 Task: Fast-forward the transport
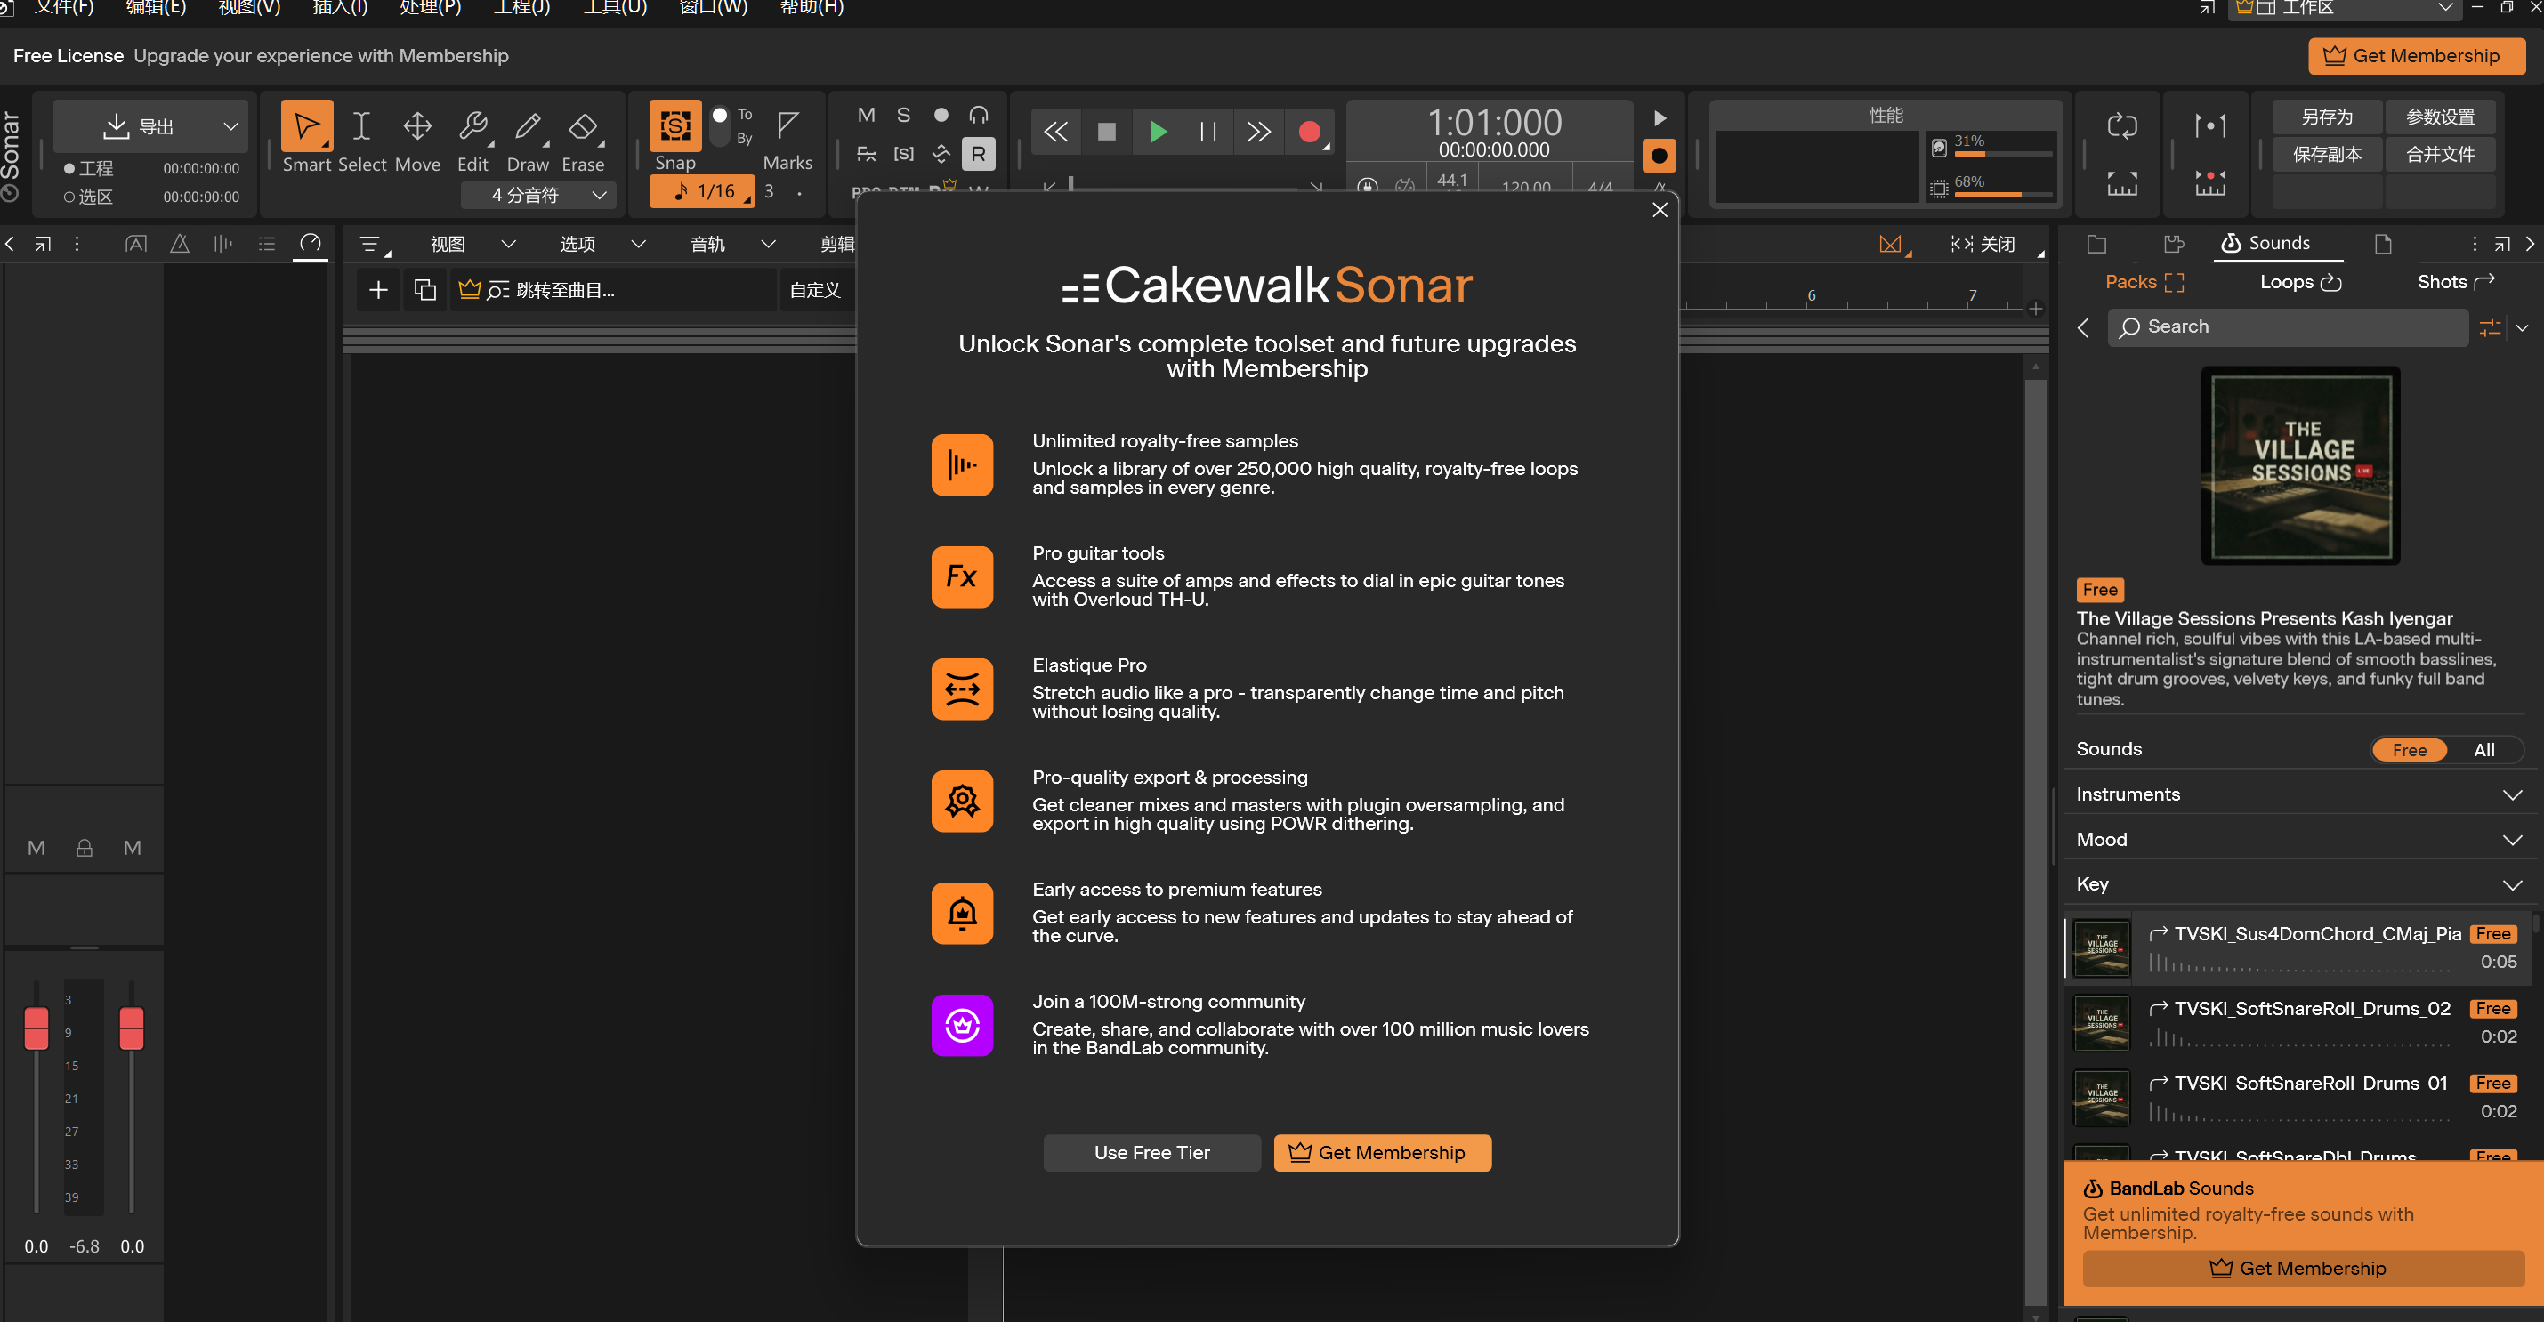[x=1258, y=132]
